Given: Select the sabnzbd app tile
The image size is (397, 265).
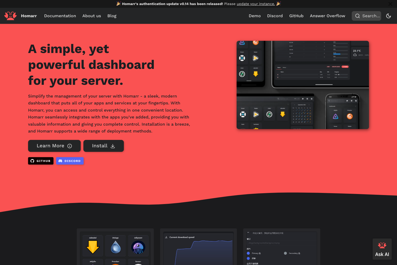Looking at the screenshot, I should [x=93, y=246].
